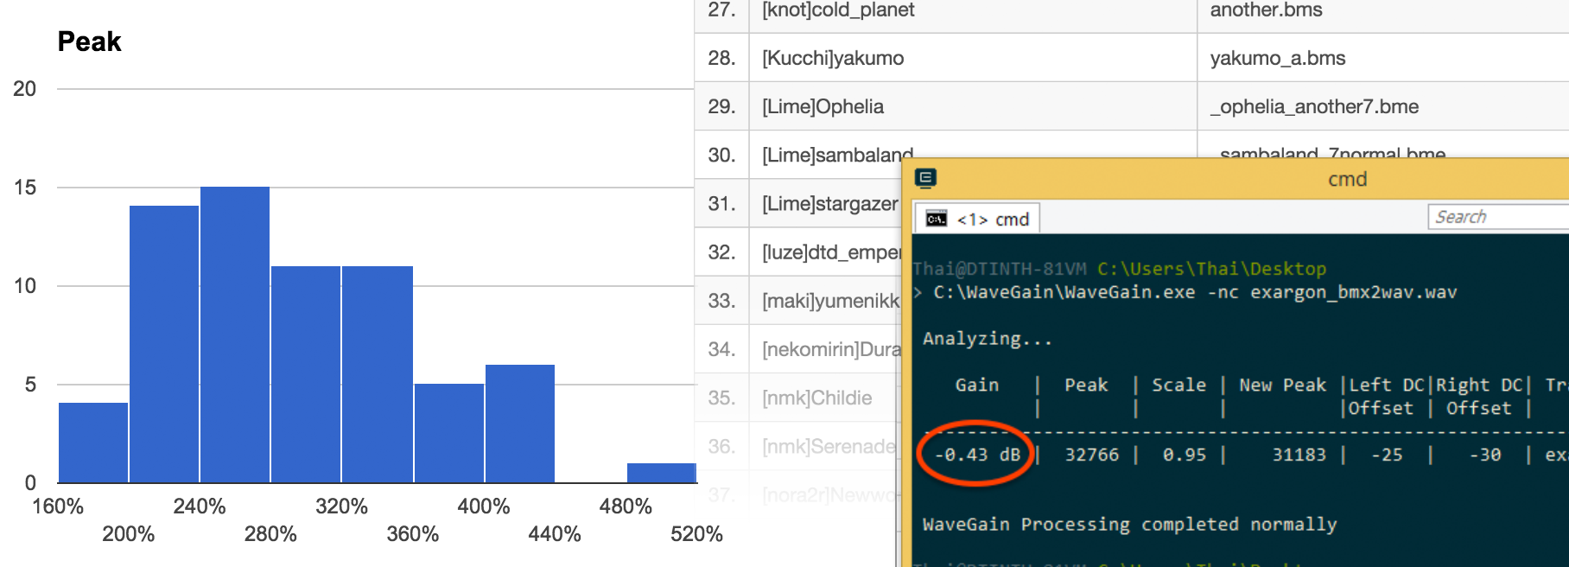Image resolution: width=1569 pixels, height=567 pixels.
Task: Click the Peak chart title
Action: tap(89, 41)
